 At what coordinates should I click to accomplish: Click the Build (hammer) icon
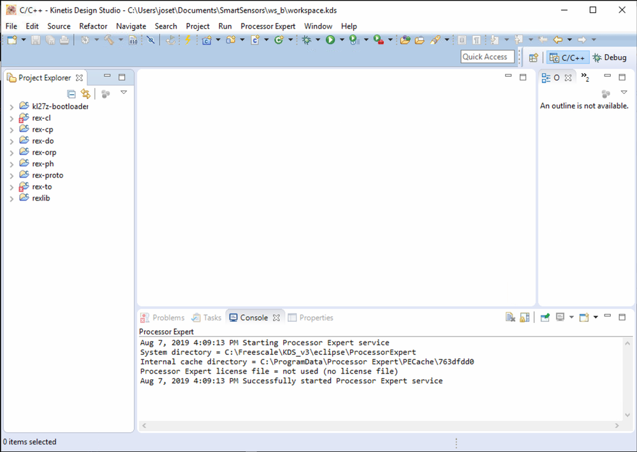pos(109,40)
